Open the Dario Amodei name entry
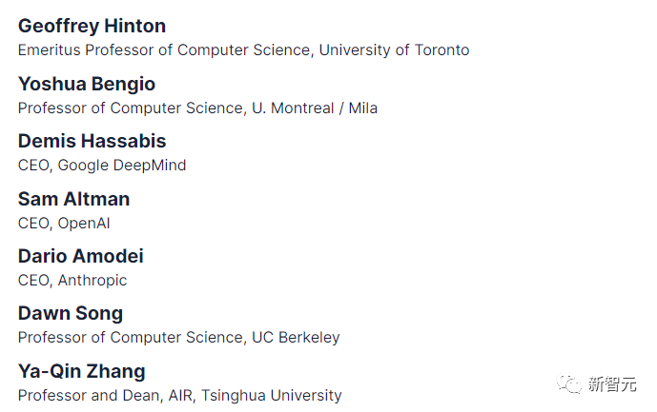This screenshot has height=412, width=657. pyautogui.click(x=81, y=256)
